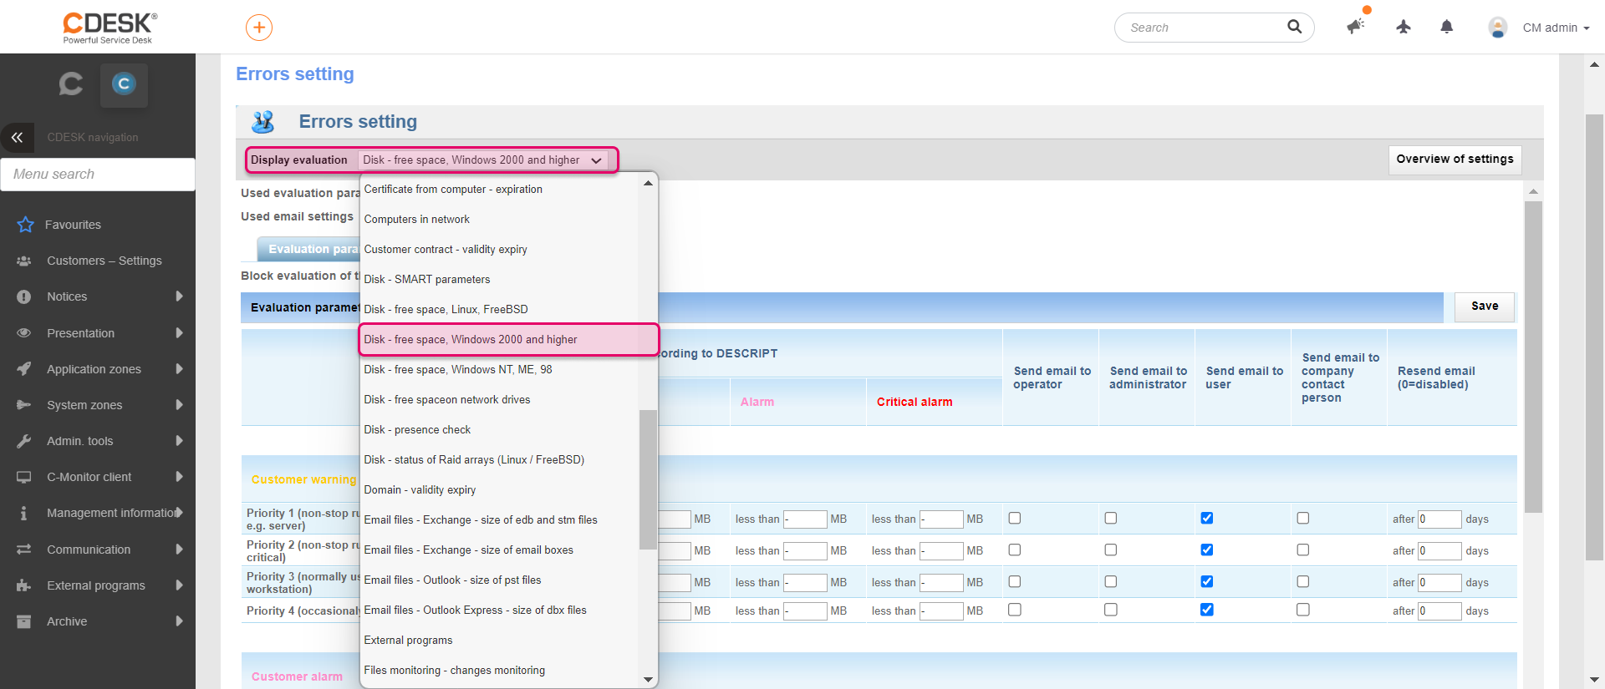
Task: Click the Application zones rocket icon
Action: (x=24, y=368)
